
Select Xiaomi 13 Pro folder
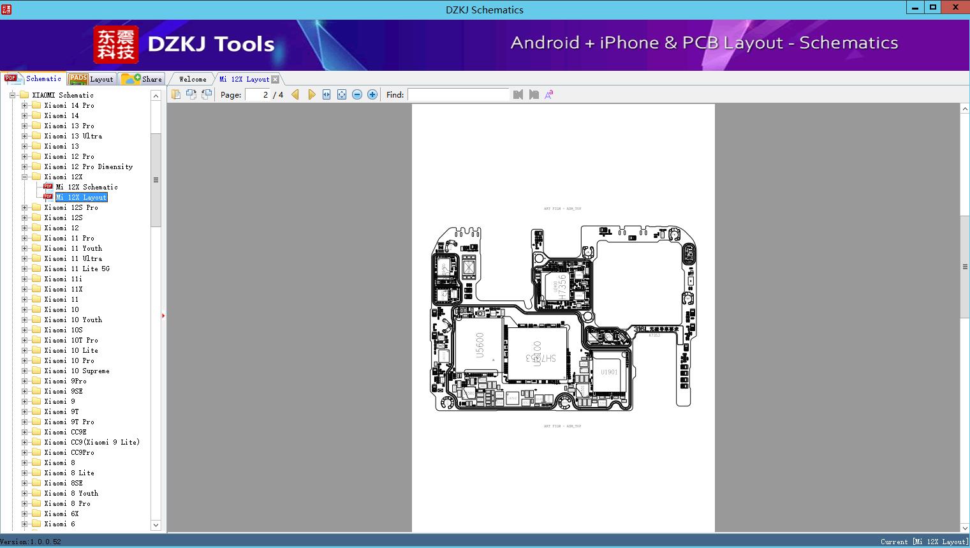click(x=69, y=126)
